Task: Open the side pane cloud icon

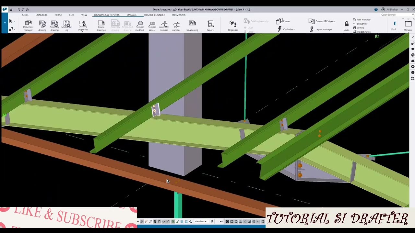Action: click(x=413, y=61)
